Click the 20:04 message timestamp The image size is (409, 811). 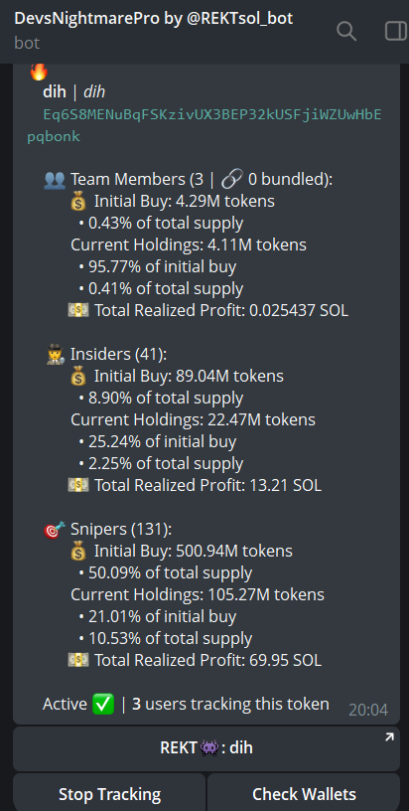click(368, 710)
